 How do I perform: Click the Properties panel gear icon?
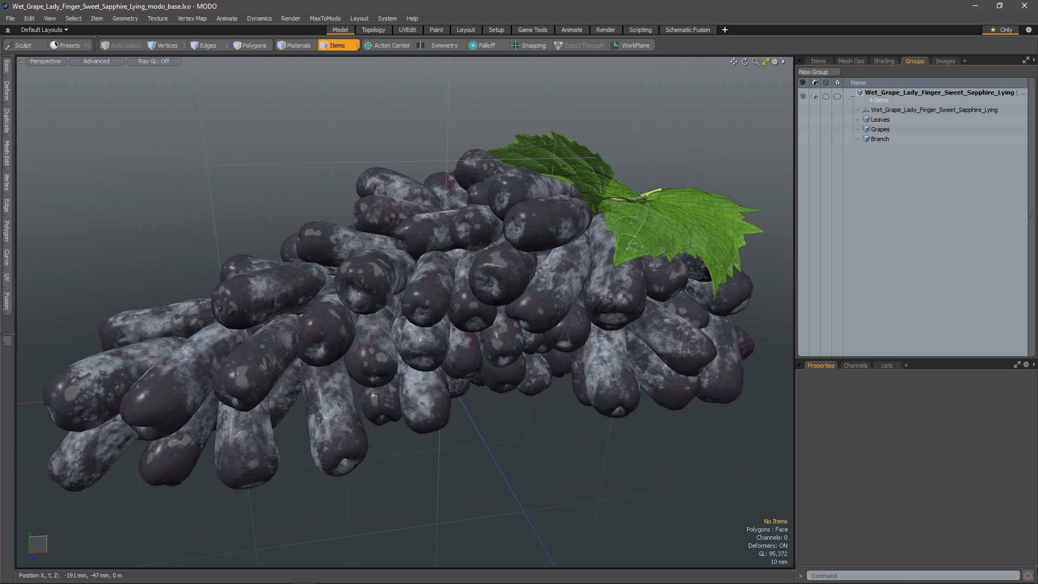coord(1026,365)
